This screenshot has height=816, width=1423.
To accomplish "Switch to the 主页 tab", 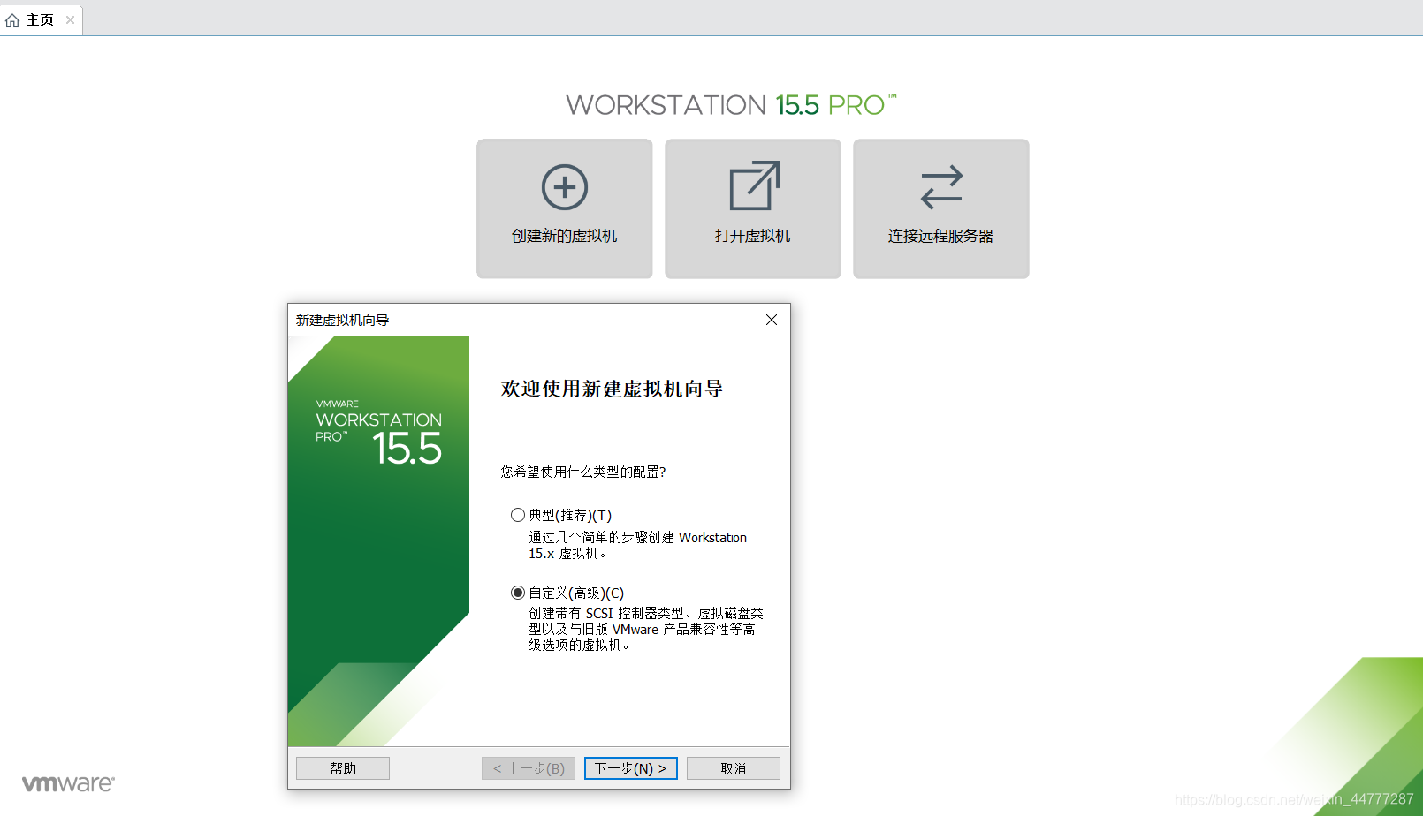I will 41,19.
